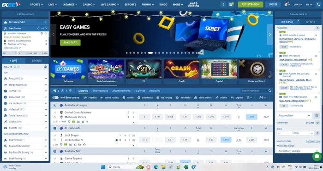Select the active banner carousel dot

click(150, 53)
